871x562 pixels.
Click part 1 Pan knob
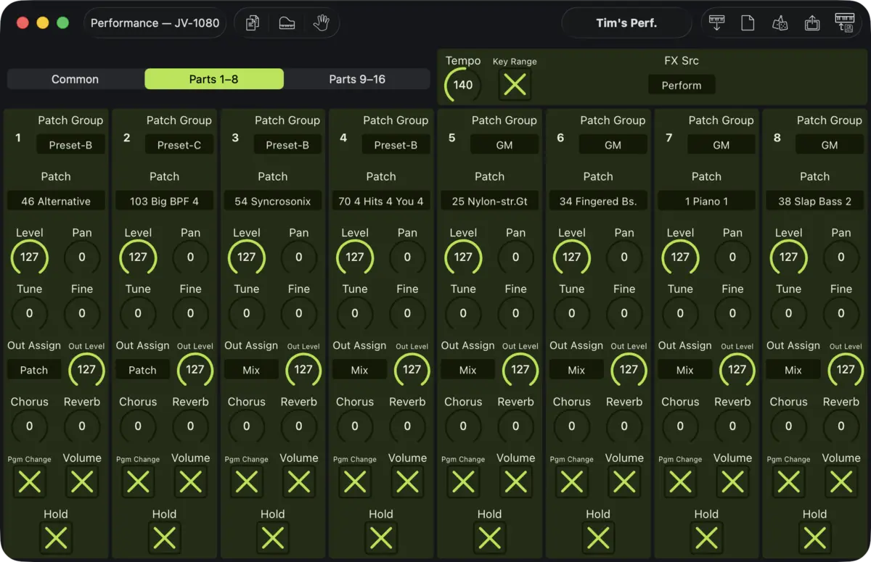[82, 257]
